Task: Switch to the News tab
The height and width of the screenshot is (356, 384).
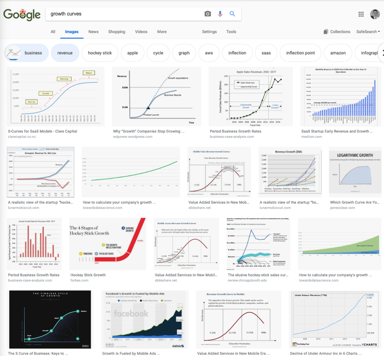Action: click(93, 31)
